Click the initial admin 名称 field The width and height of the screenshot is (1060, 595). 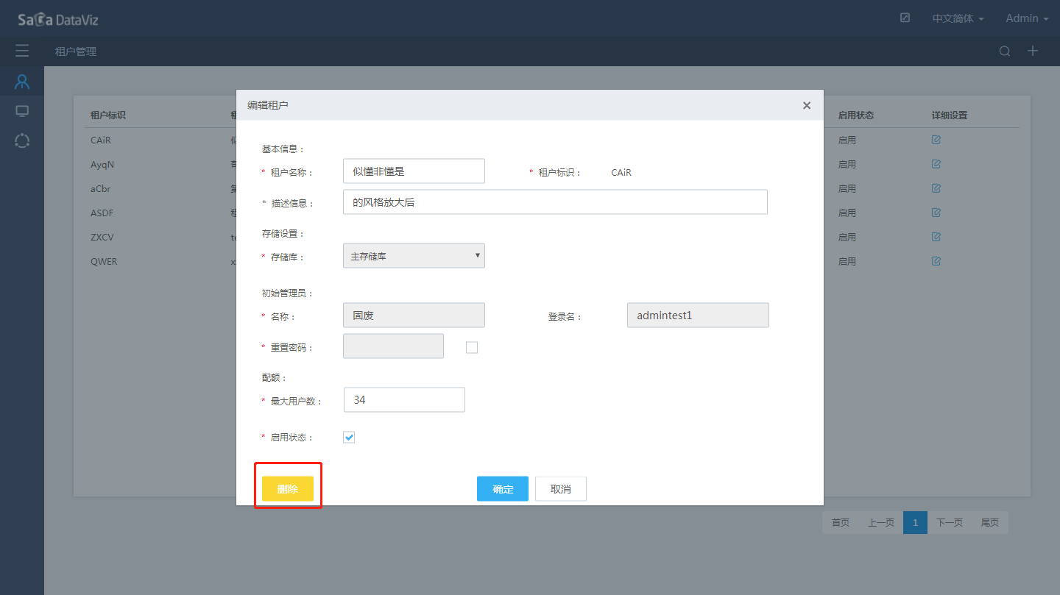click(414, 315)
